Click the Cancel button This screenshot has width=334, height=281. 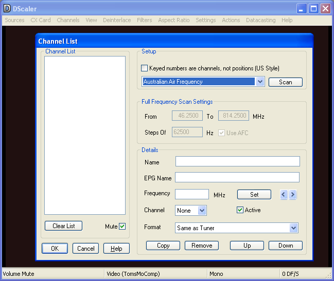(85, 249)
